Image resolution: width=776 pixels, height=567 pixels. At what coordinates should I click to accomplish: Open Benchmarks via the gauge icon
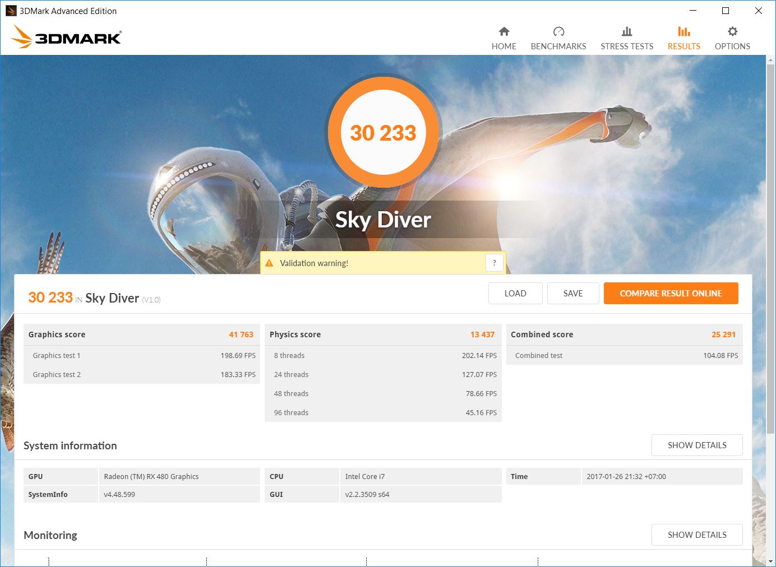(558, 31)
